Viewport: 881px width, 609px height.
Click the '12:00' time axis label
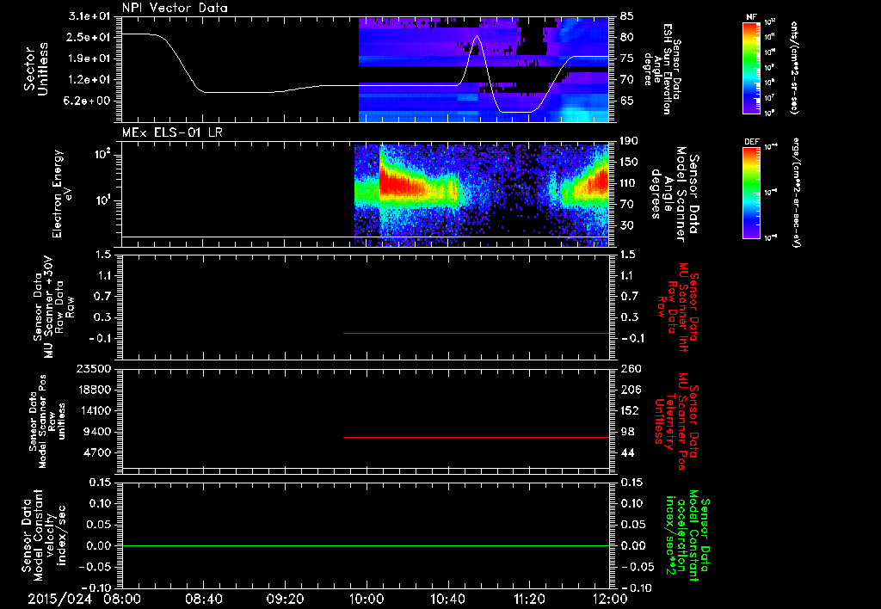click(610, 599)
